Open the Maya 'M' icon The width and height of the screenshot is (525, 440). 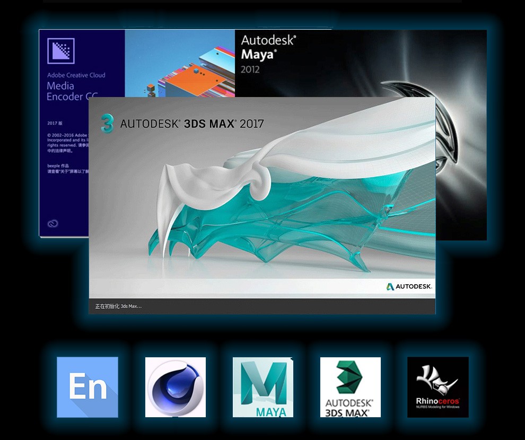tap(263, 387)
